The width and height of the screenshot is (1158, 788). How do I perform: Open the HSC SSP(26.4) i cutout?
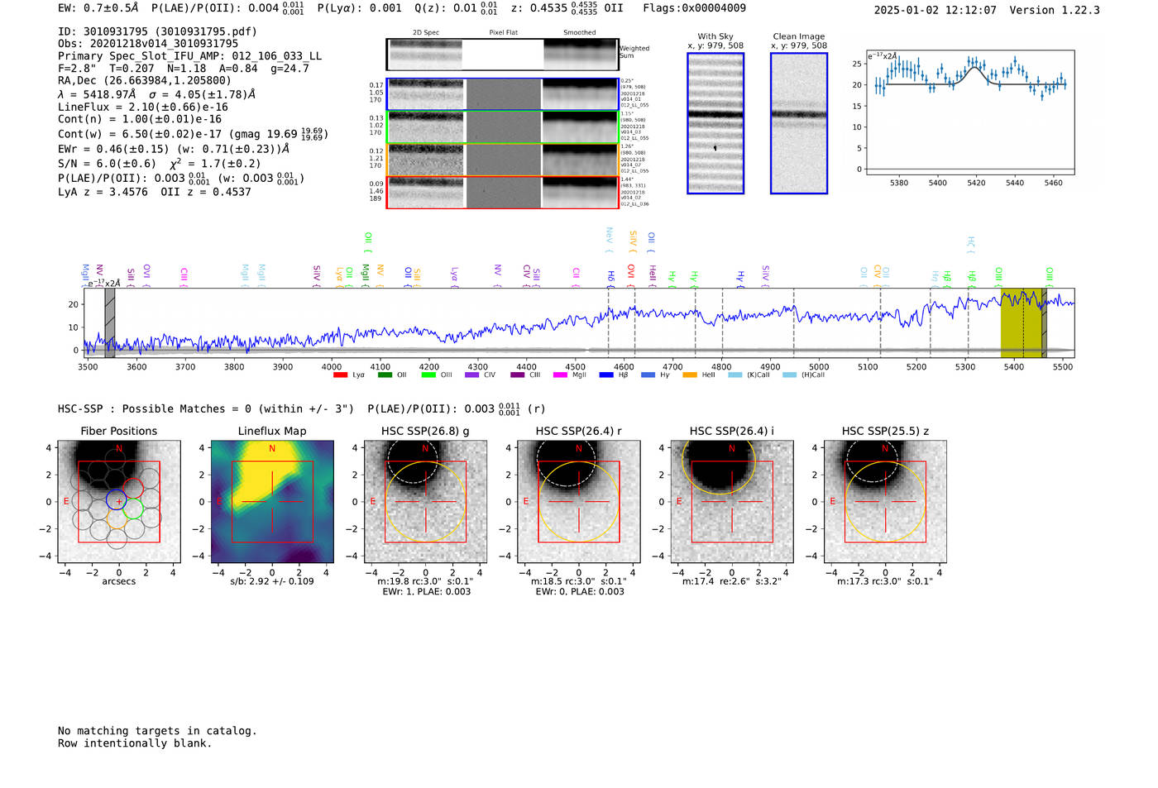pyautogui.click(x=732, y=502)
